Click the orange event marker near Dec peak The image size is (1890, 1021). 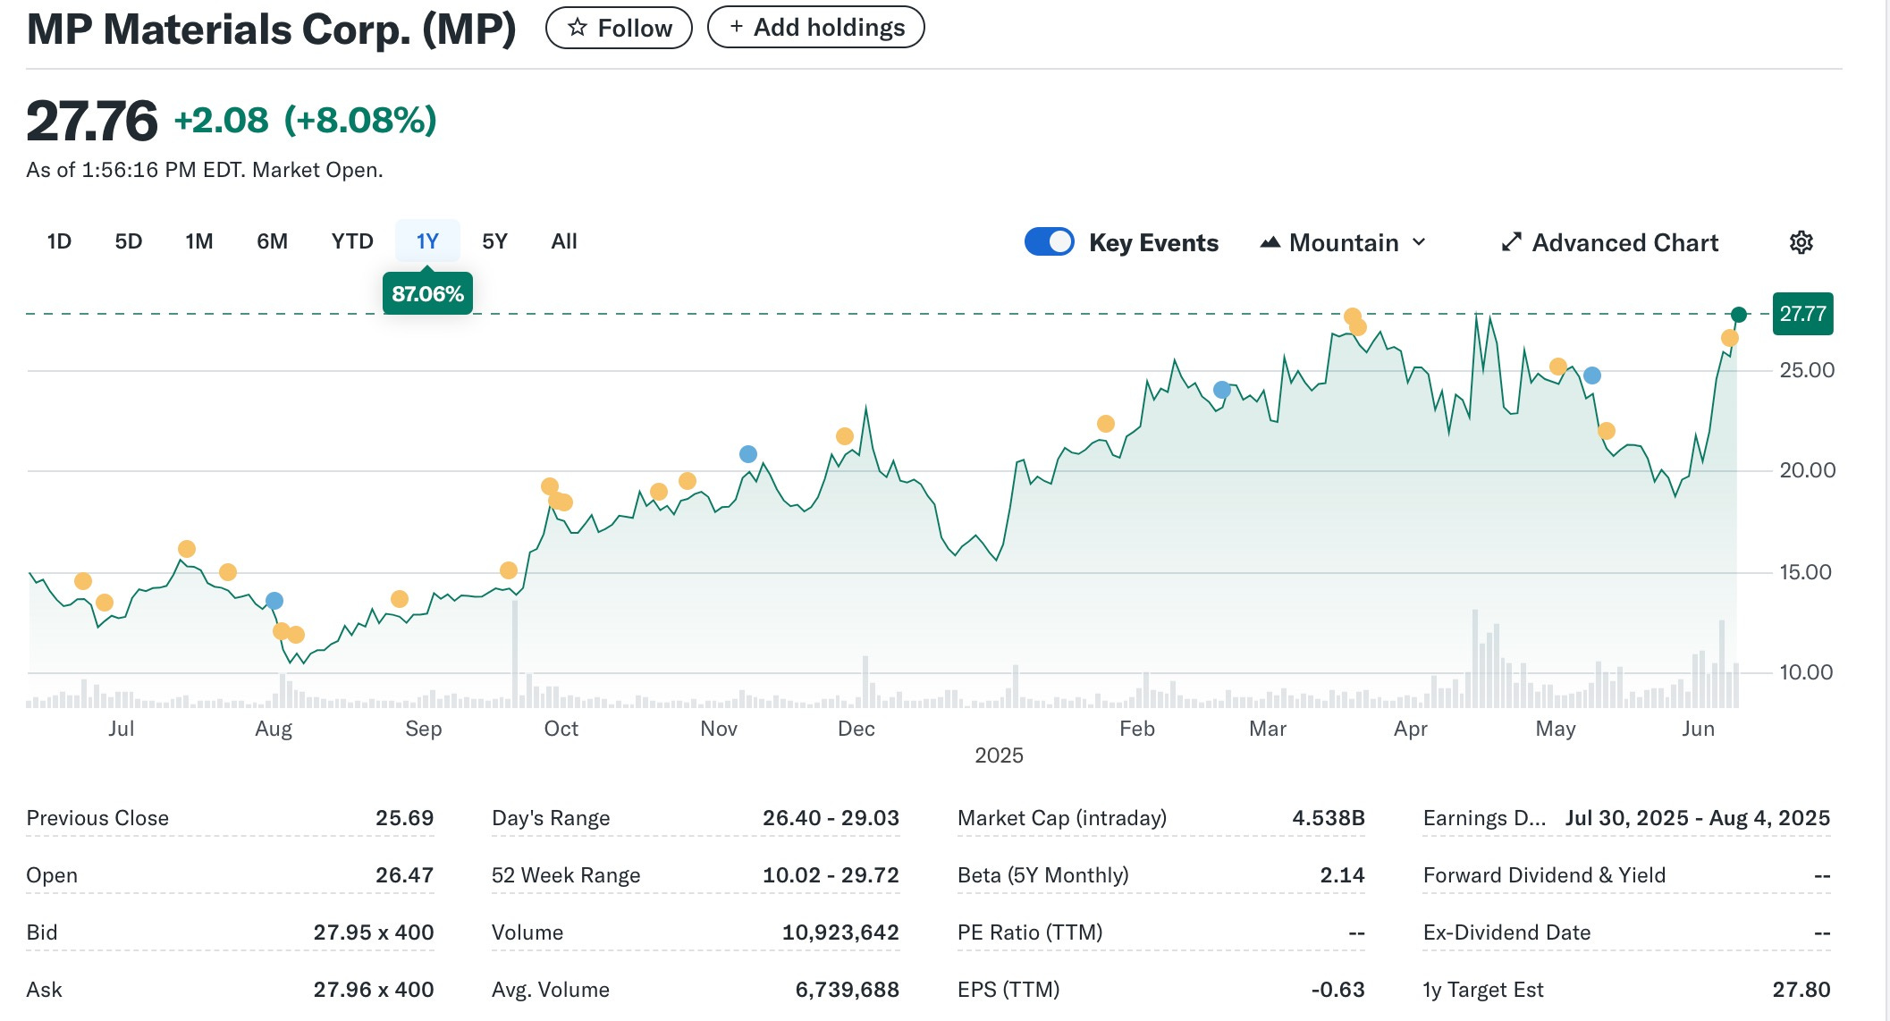point(845,436)
